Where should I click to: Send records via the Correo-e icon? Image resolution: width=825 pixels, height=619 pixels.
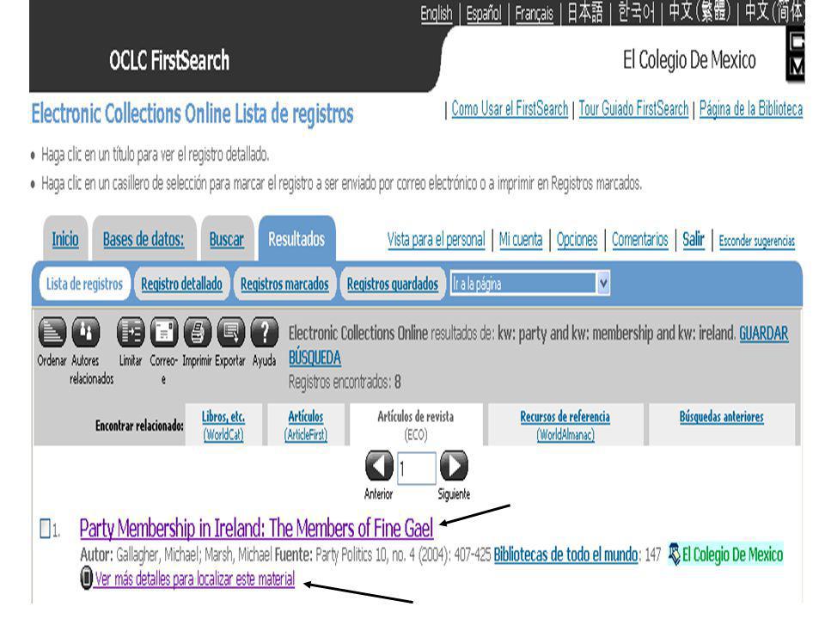[164, 332]
